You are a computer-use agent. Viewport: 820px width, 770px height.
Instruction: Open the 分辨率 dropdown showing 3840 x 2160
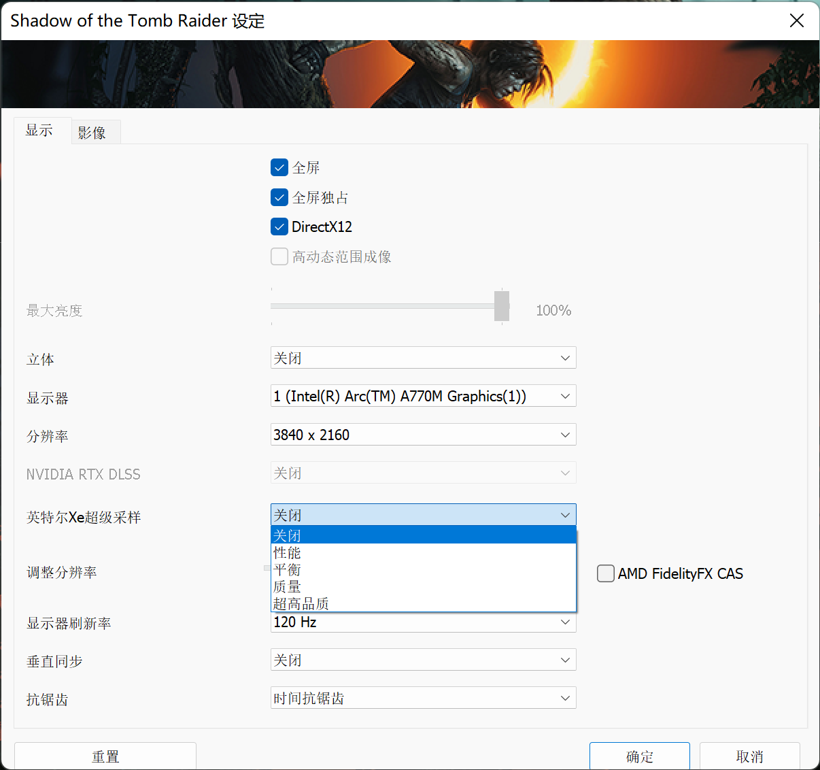pos(423,435)
